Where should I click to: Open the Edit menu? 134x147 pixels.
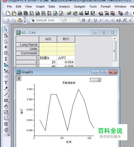[x=18, y=6]
